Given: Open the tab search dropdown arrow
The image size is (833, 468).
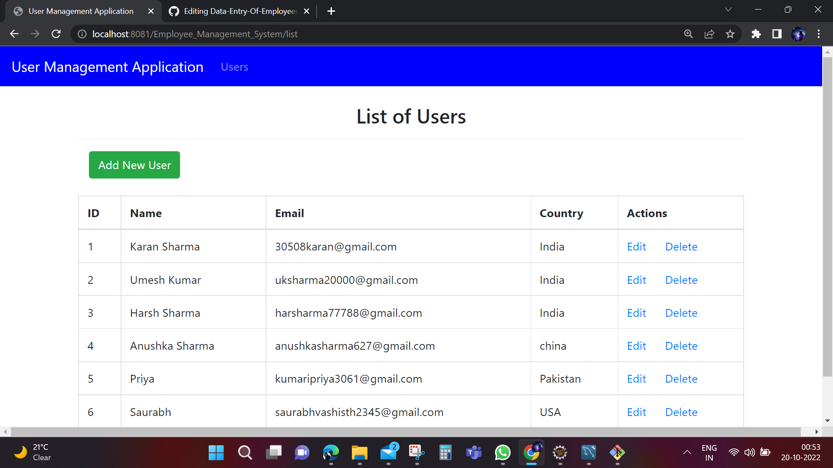Looking at the screenshot, I should (x=728, y=10).
